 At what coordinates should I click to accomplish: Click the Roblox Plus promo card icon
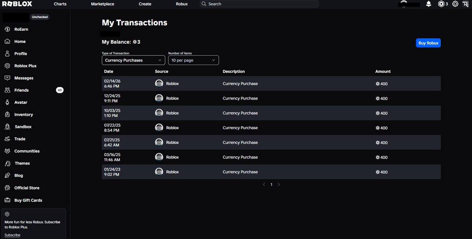click(7, 214)
